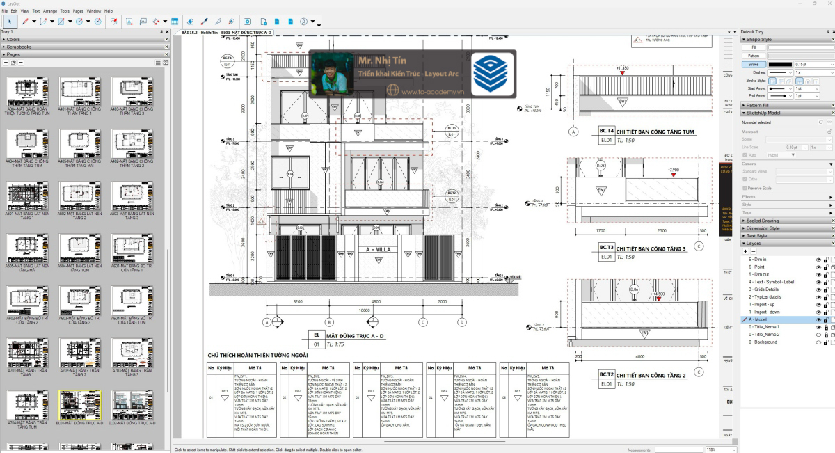Image resolution: width=835 pixels, height=453 pixels.
Task: Open the black stroke color swatch
Action: point(779,64)
